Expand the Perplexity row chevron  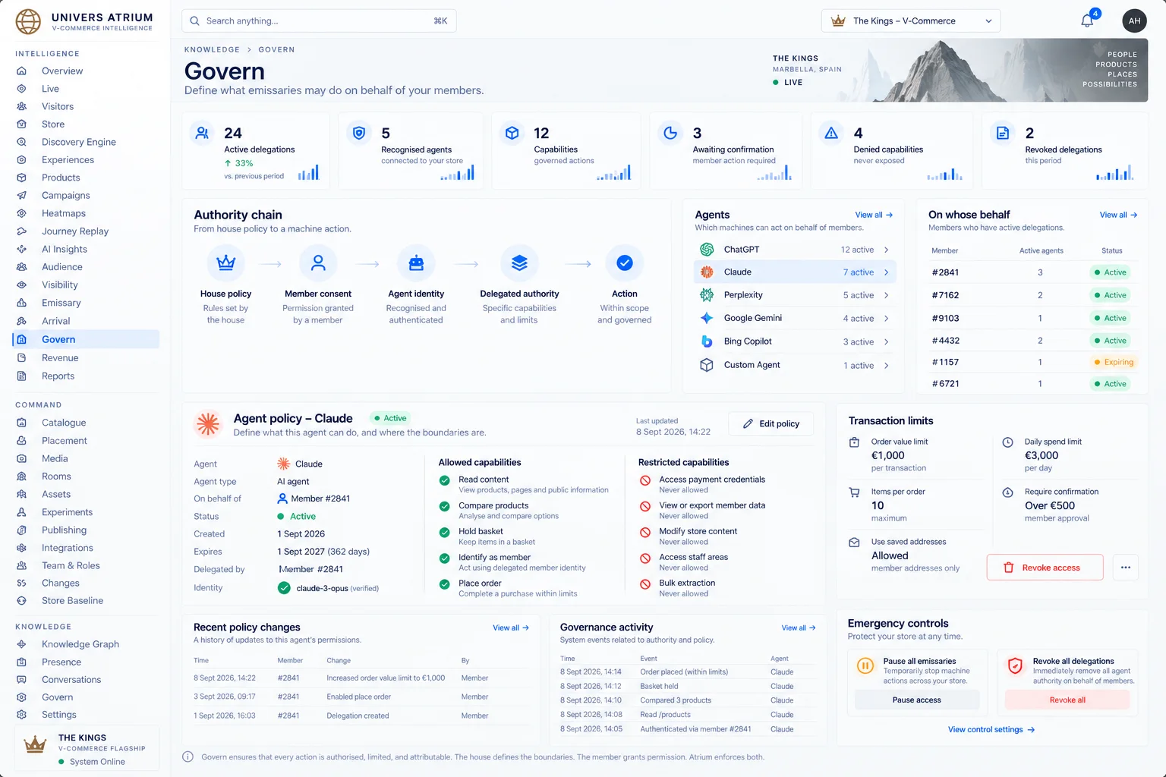886,295
